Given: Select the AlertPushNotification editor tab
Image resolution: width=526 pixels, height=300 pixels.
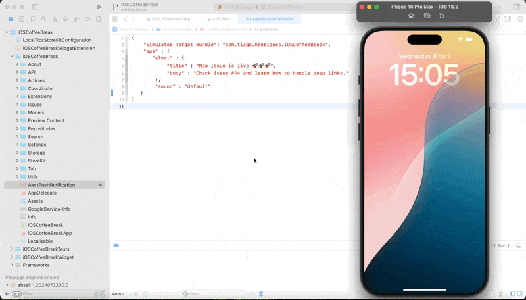Looking at the screenshot, I should (270, 19).
